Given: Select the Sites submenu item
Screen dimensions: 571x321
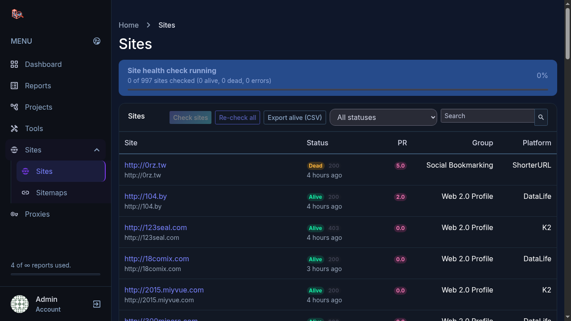Looking at the screenshot, I should tap(61, 171).
